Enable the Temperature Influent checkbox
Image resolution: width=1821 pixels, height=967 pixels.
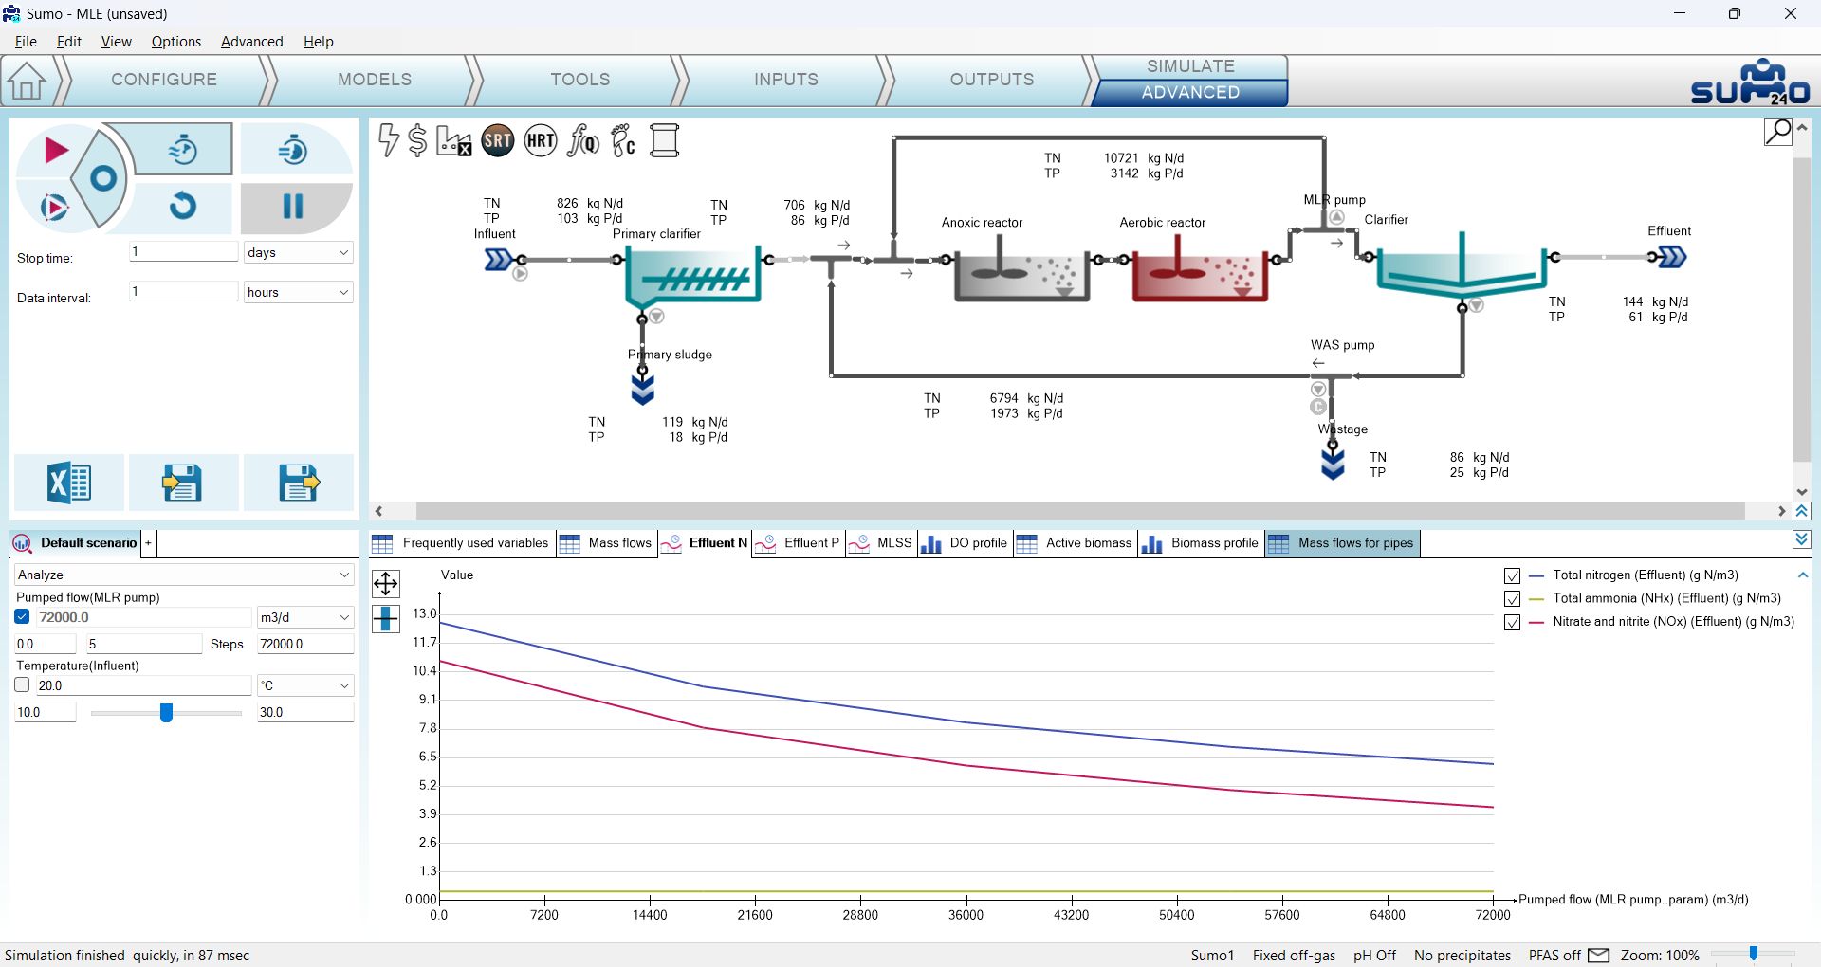point(23,685)
